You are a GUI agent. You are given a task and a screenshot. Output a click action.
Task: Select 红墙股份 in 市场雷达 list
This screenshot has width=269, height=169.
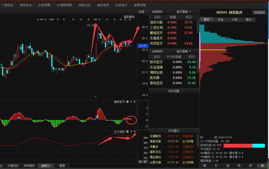pyautogui.click(x=157, y=136)
